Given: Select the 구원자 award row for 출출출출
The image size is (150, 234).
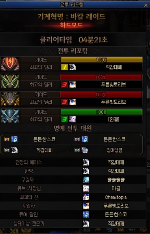Looking at the screenshot, I should tap(73, 180).
